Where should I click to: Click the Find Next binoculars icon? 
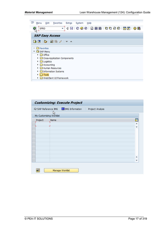click(x=100, y=28)
